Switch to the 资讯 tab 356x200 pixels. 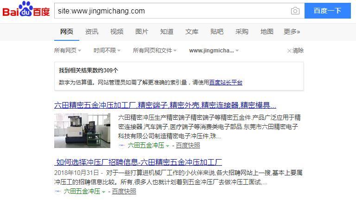tap(92, 32)
